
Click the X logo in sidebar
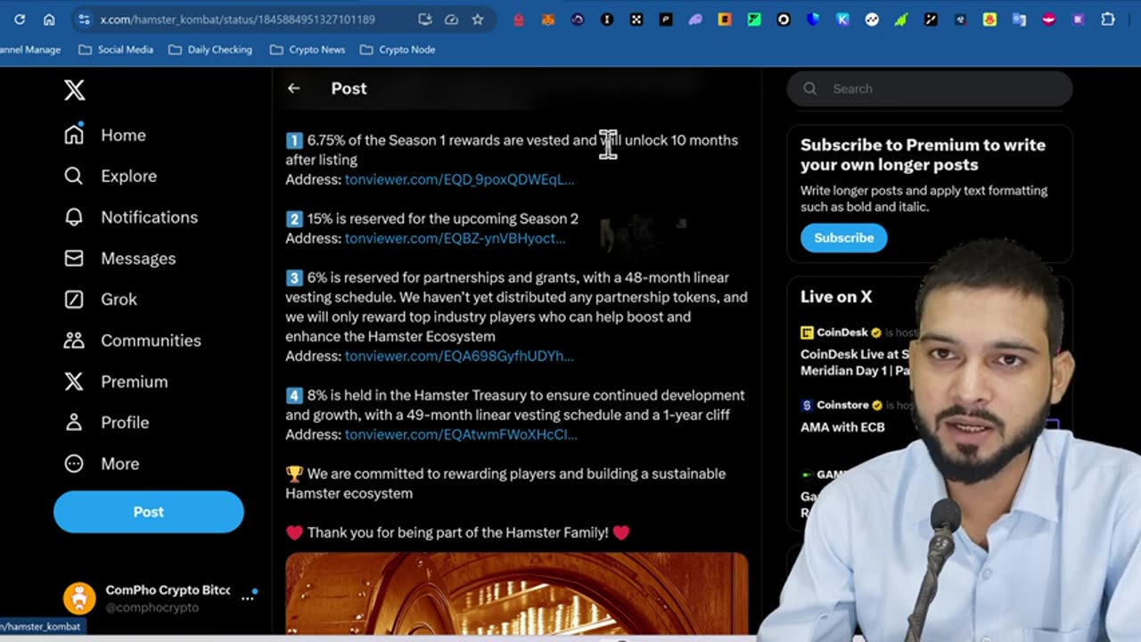point(74,89)
